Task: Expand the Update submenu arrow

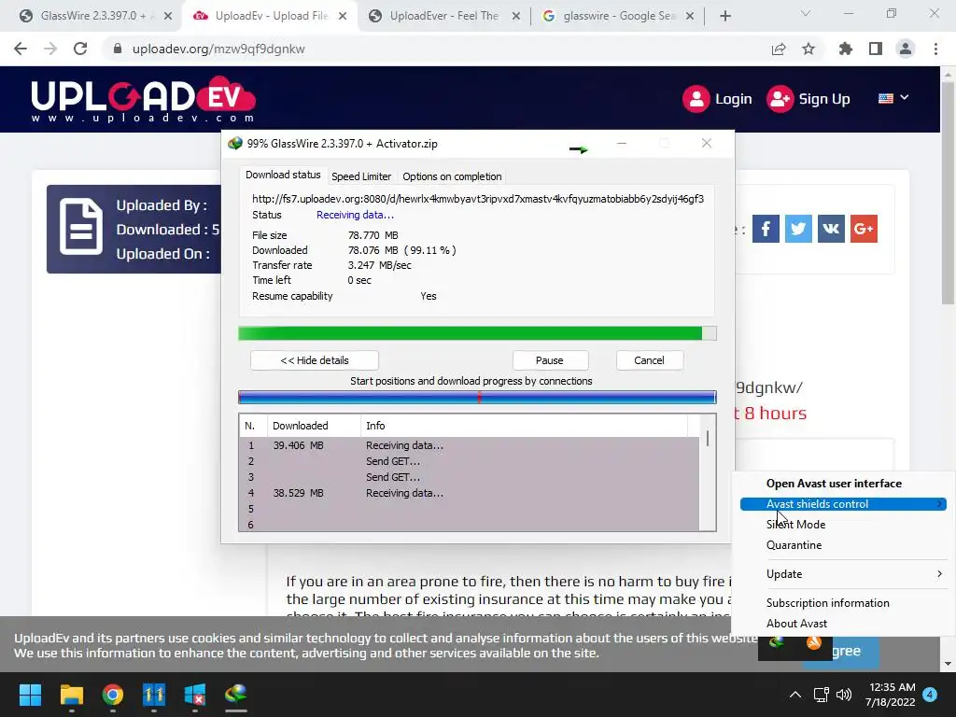Action: click(939, 574)
